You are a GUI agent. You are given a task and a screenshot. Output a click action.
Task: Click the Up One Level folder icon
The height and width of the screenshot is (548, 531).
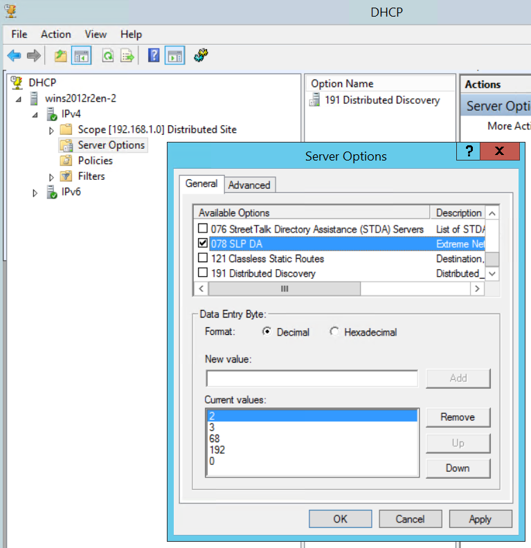coord(61,56)
